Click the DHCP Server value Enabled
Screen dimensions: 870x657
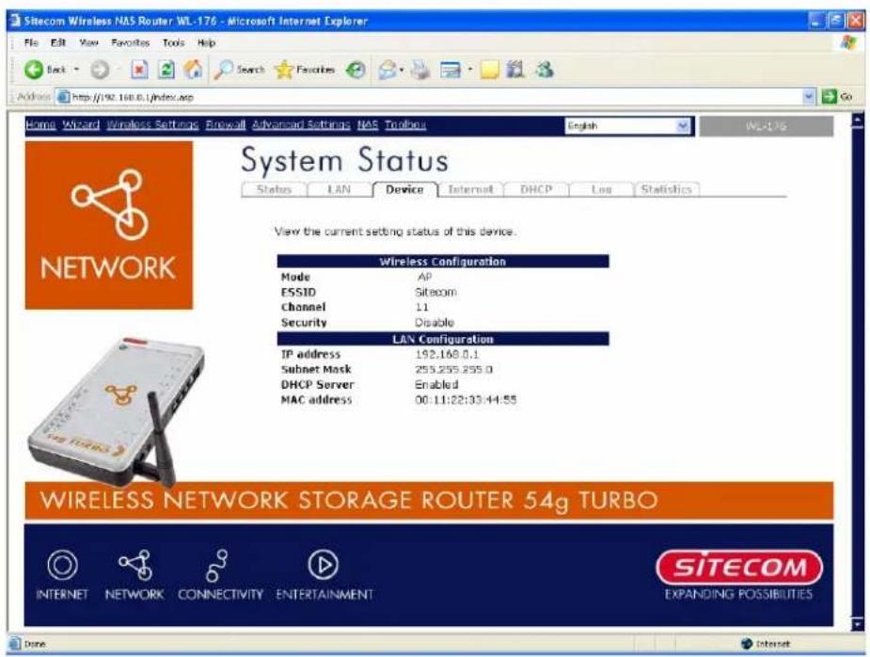click(436, 384)
